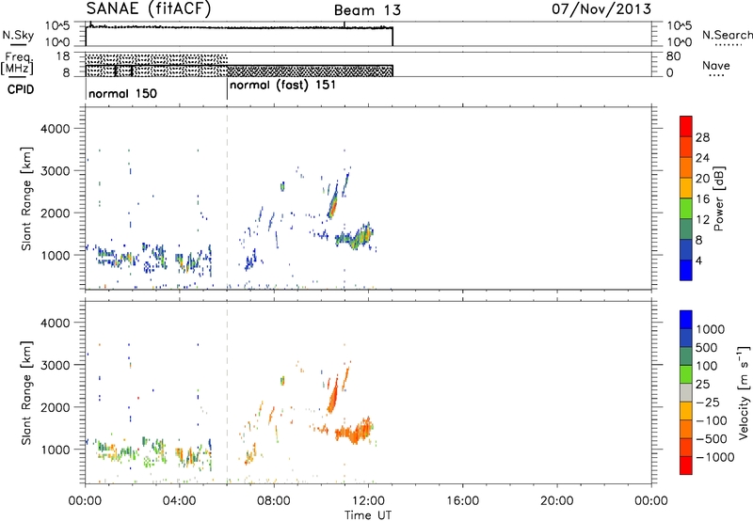This screenshot has width=753, height=521.
Task: Click the 16:00 time tick label
Action: [462, 501]
